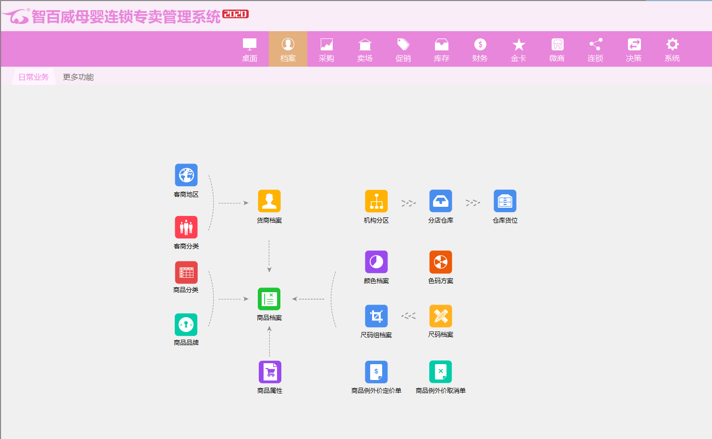Go to 采购 in top navigation
The image size is (712, 439).
coord(326,49)
